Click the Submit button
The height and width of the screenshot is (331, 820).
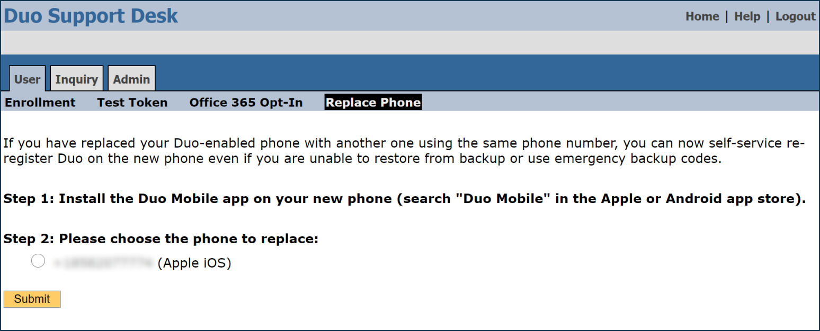point(32,299)
